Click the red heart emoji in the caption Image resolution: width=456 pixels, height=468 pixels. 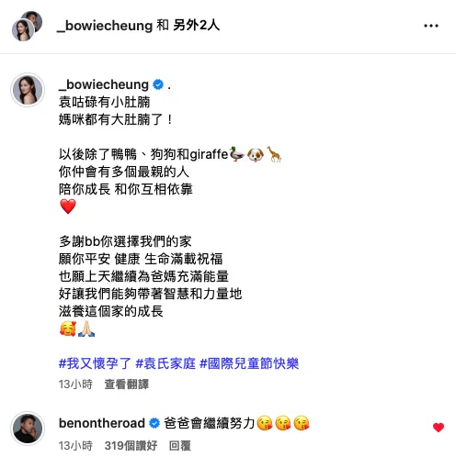68,206
